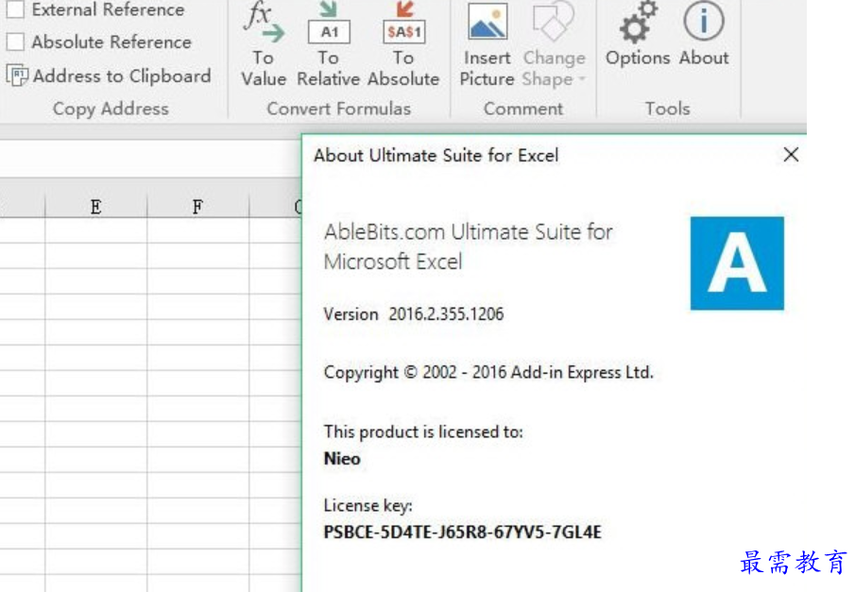The height and width of the screenshot is (592, 855).
Task: Click the AbleBits blue A logo
Action: 737,263
